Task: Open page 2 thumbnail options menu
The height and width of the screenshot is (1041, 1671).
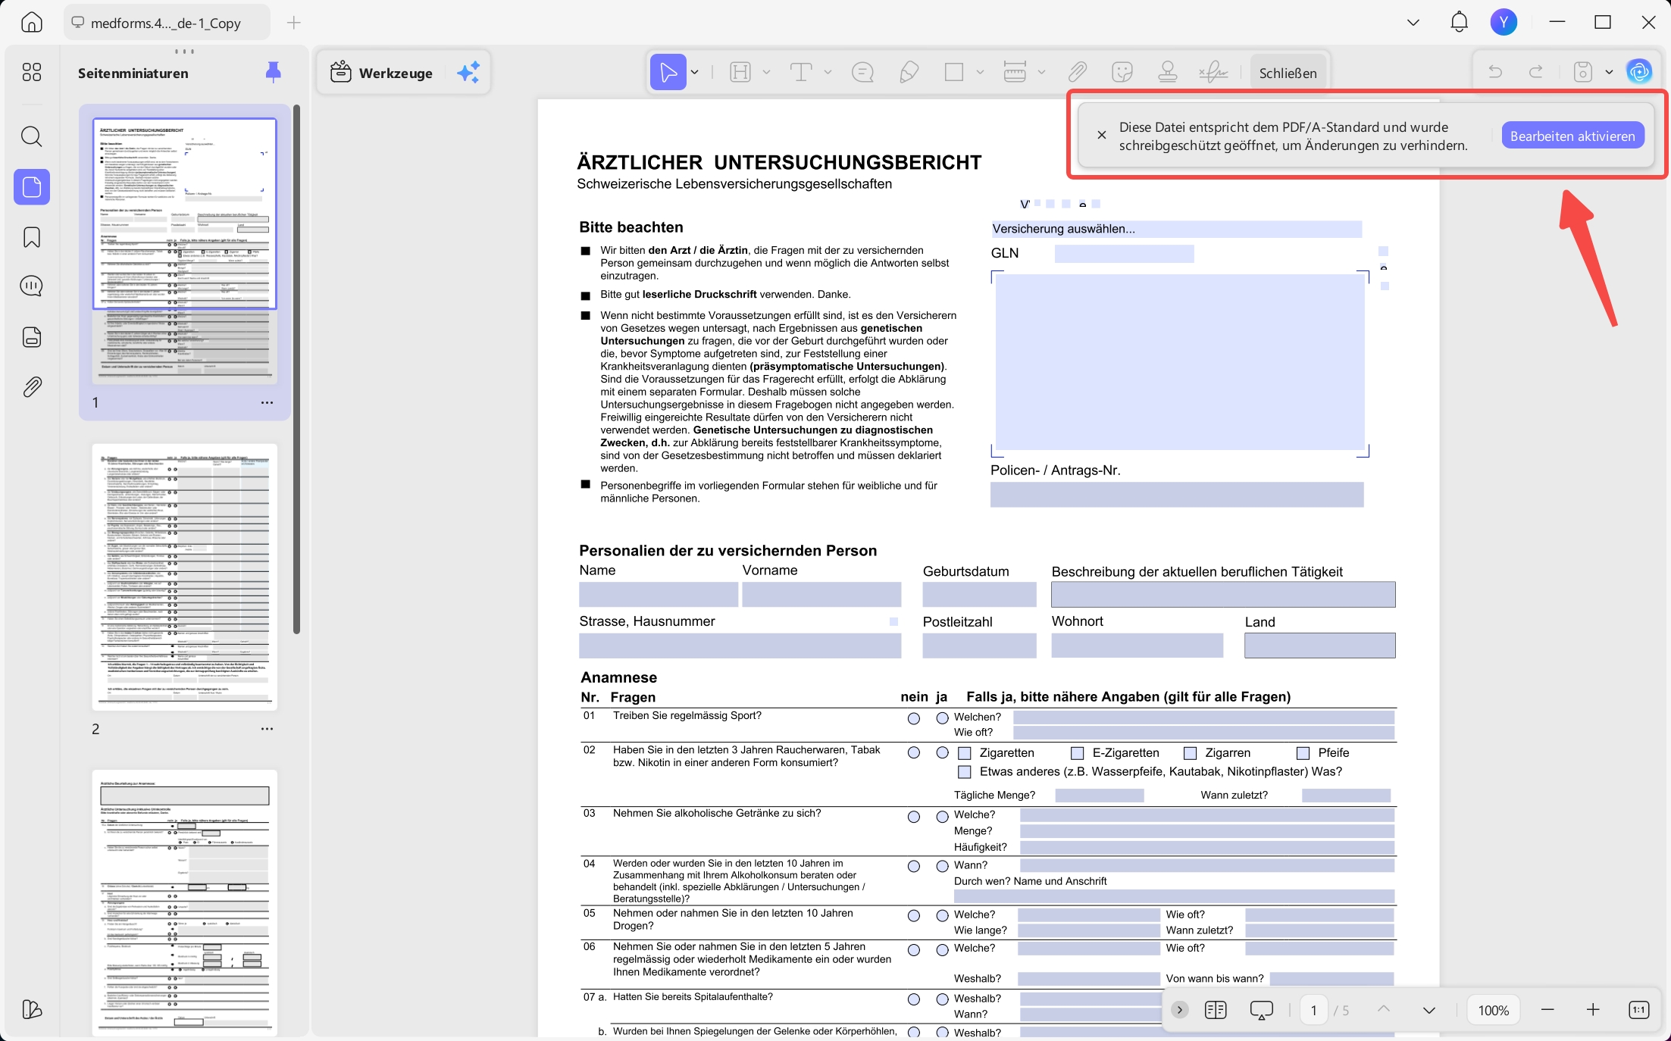Action: tap(267, 729)
